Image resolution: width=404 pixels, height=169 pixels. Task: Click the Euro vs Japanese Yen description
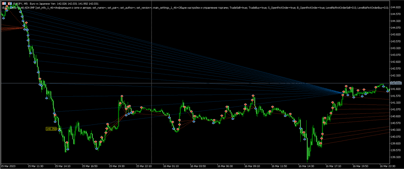(43, 3)
